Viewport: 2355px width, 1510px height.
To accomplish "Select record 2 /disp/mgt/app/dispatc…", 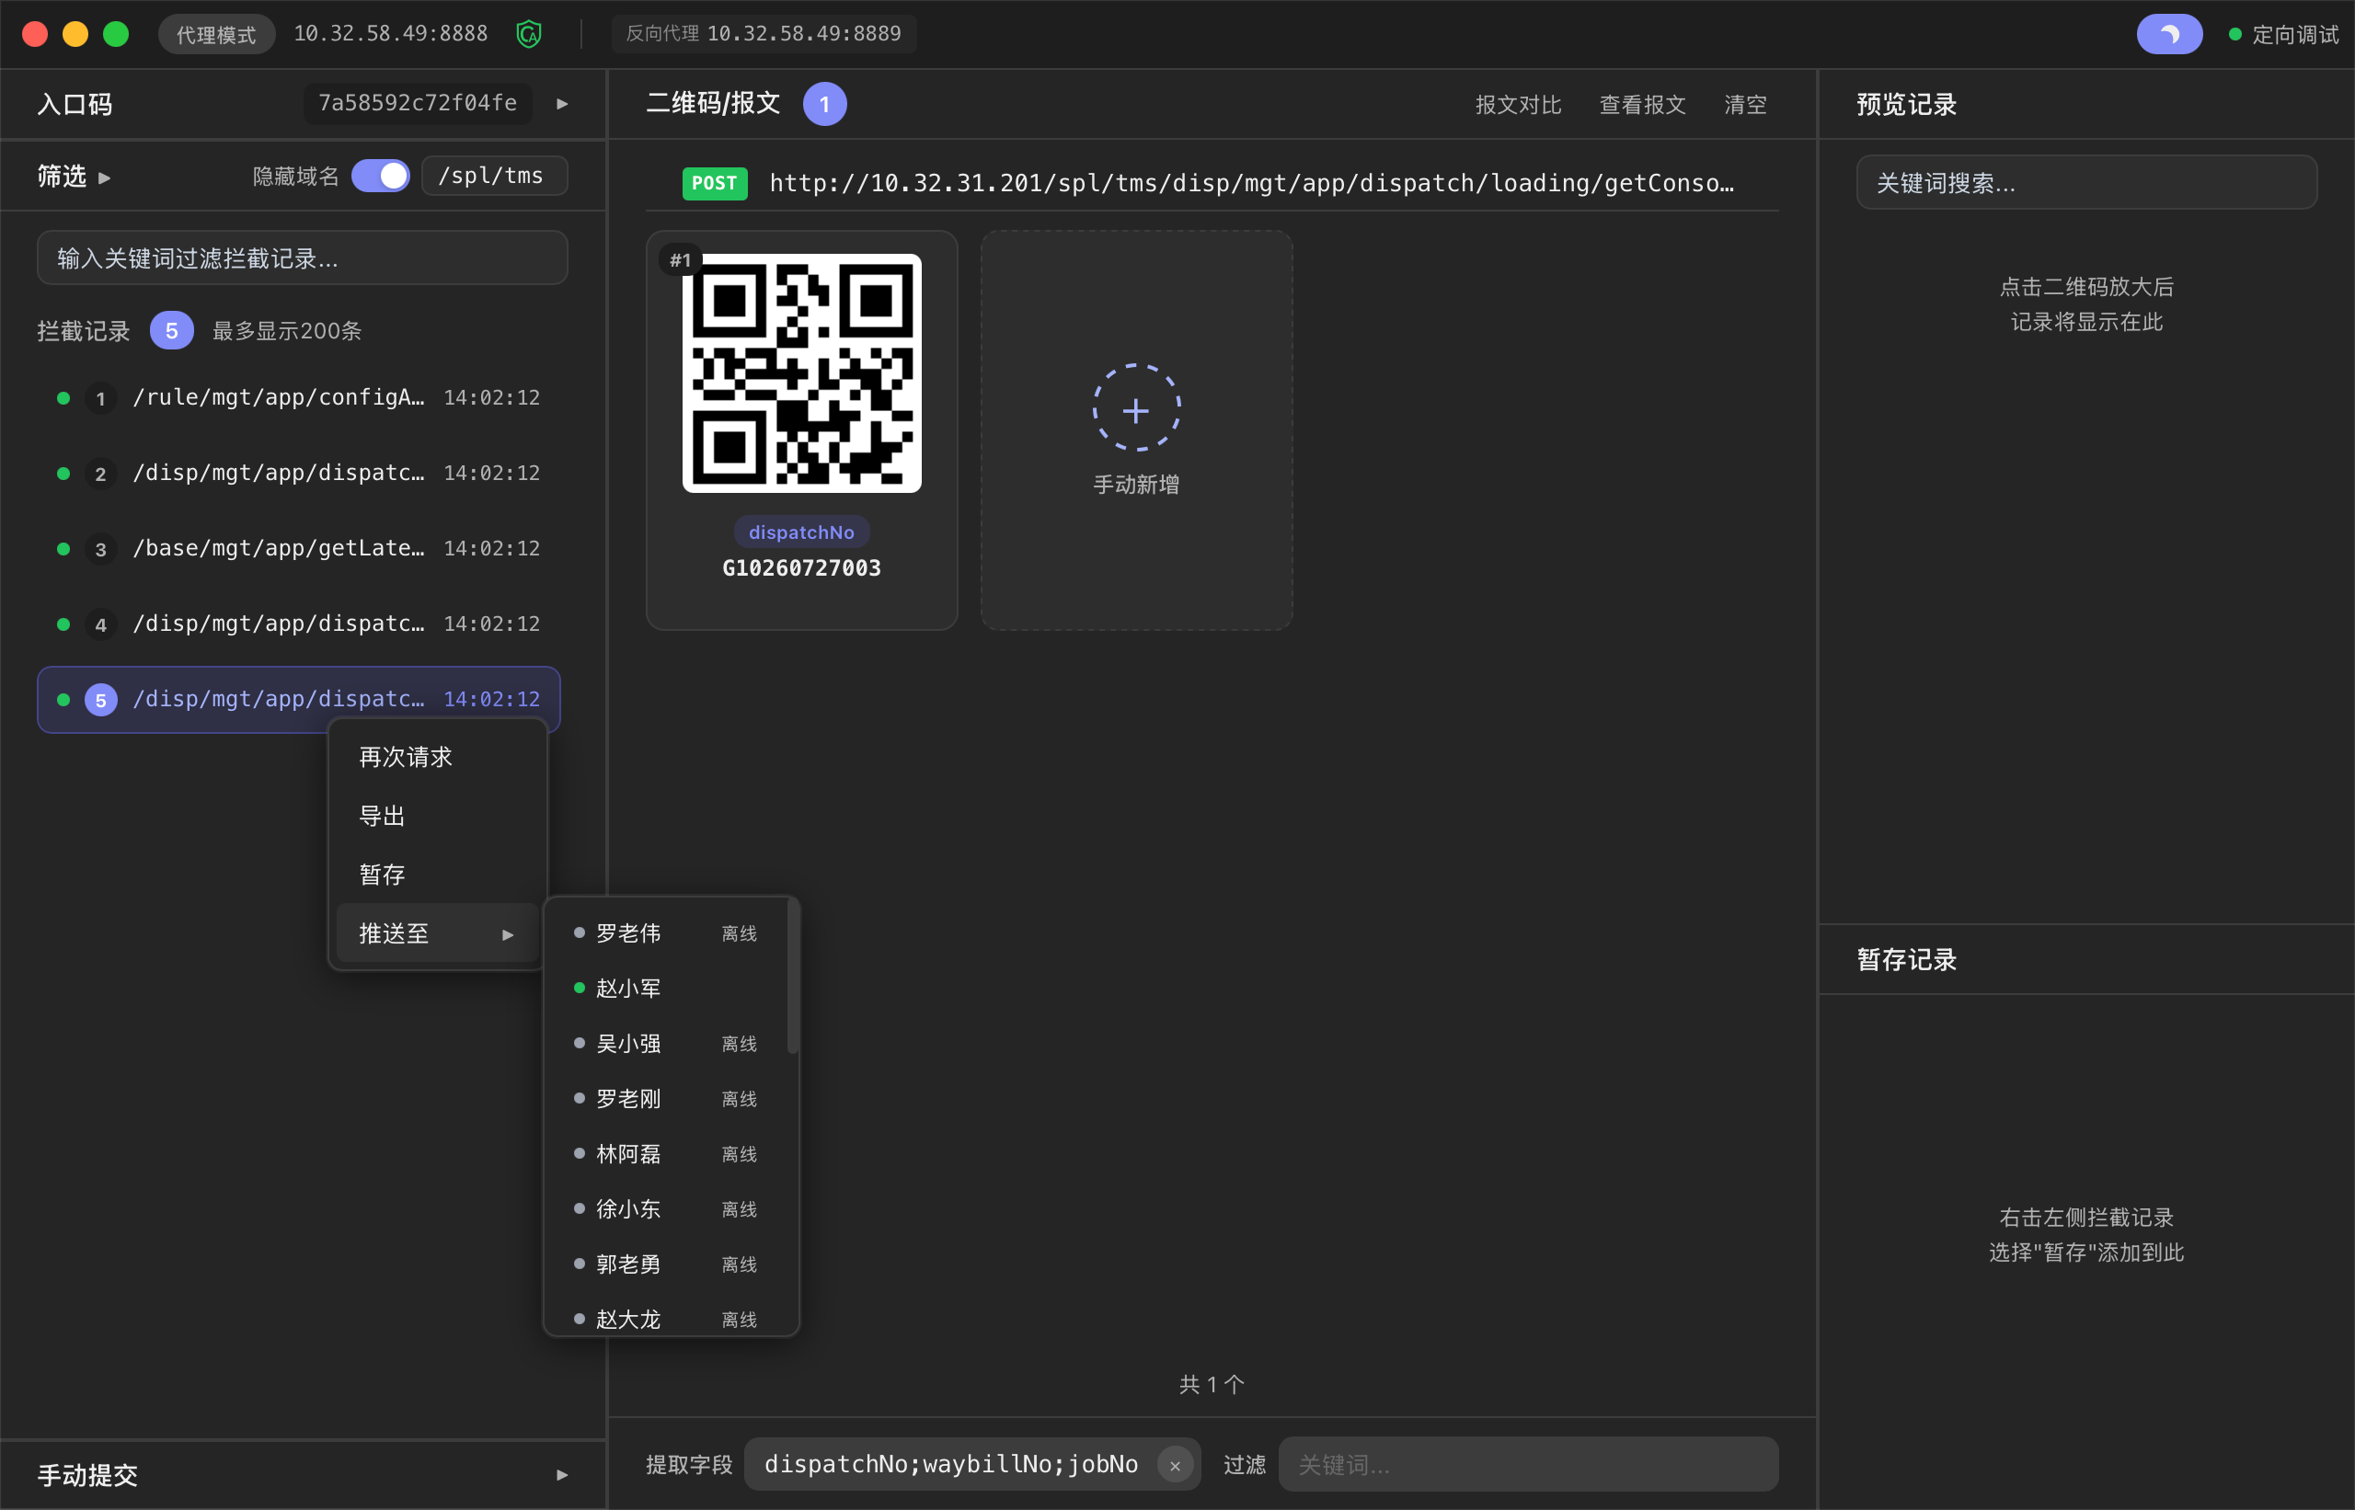I will click(x=299, y=474).
